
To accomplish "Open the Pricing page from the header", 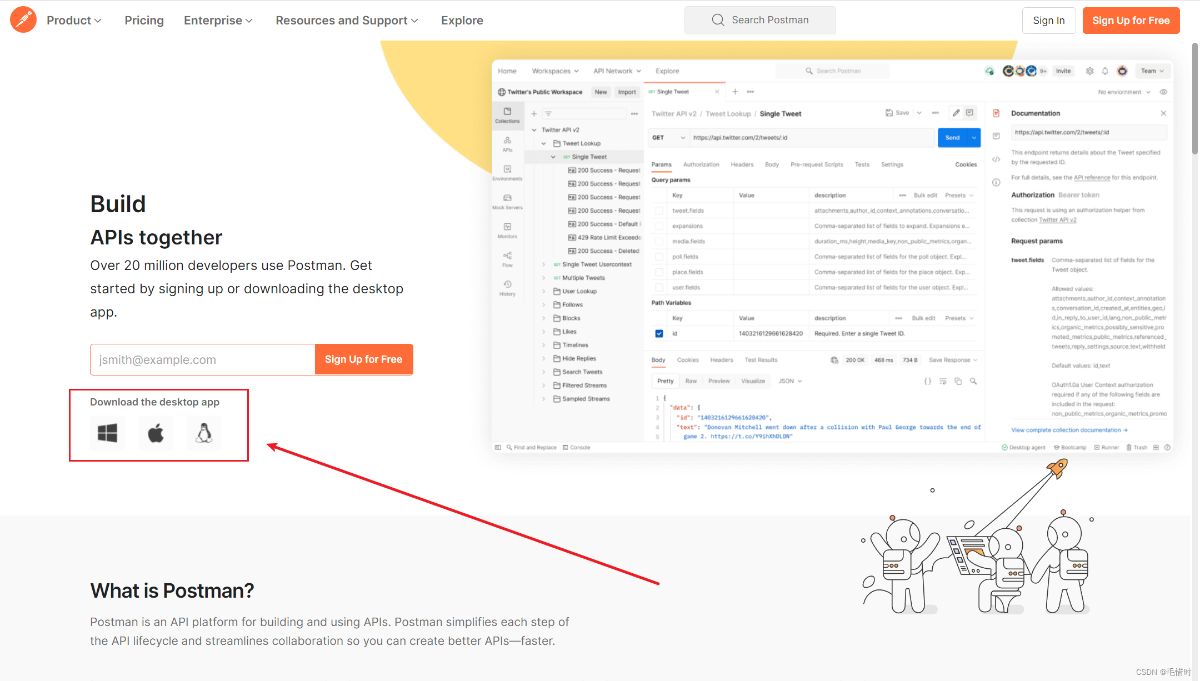I will click(144, 21).
